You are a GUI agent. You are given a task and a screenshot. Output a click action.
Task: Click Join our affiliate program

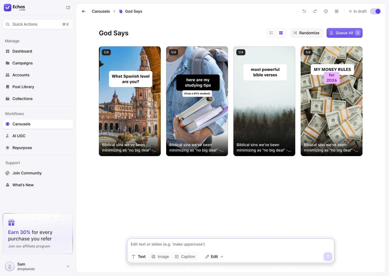29,246
